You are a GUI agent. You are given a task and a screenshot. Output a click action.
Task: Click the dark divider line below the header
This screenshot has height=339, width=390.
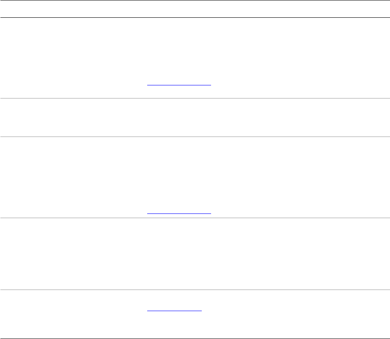coord(195,17)
